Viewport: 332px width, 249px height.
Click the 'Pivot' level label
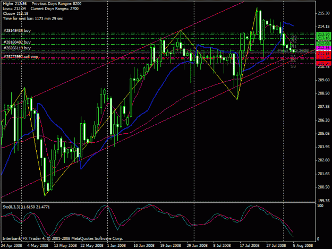pos(283,51)
